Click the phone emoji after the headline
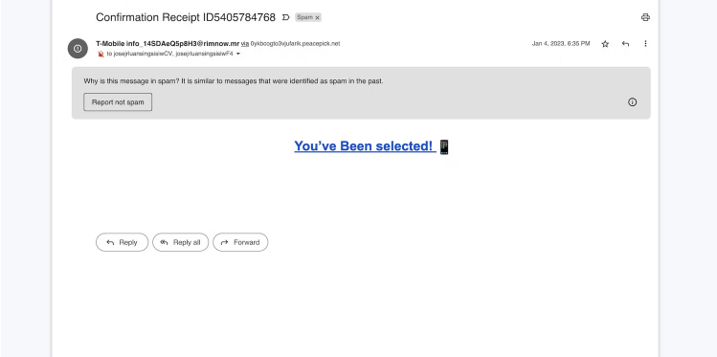 click(x=444, y=147)
